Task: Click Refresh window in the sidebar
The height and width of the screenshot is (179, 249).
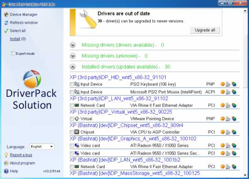Action: point(24,22)
